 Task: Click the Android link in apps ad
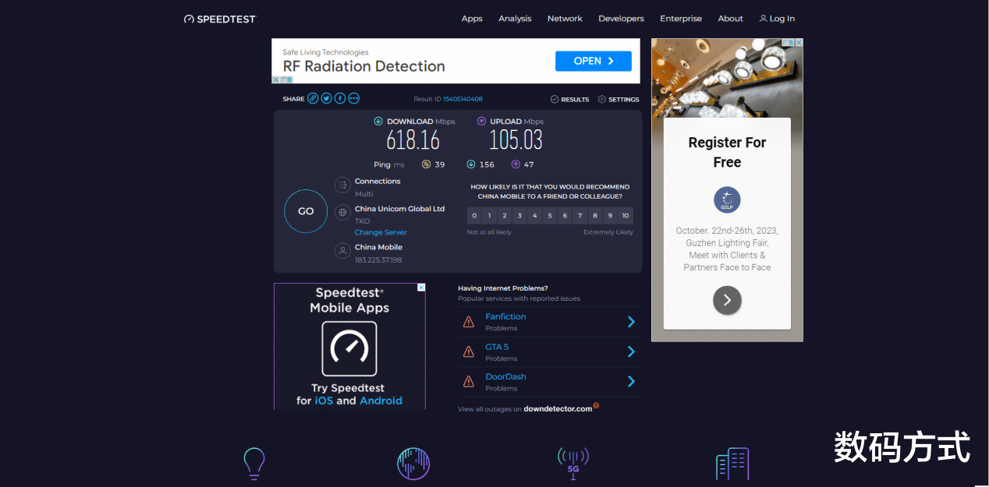click(x=381, y=401)
